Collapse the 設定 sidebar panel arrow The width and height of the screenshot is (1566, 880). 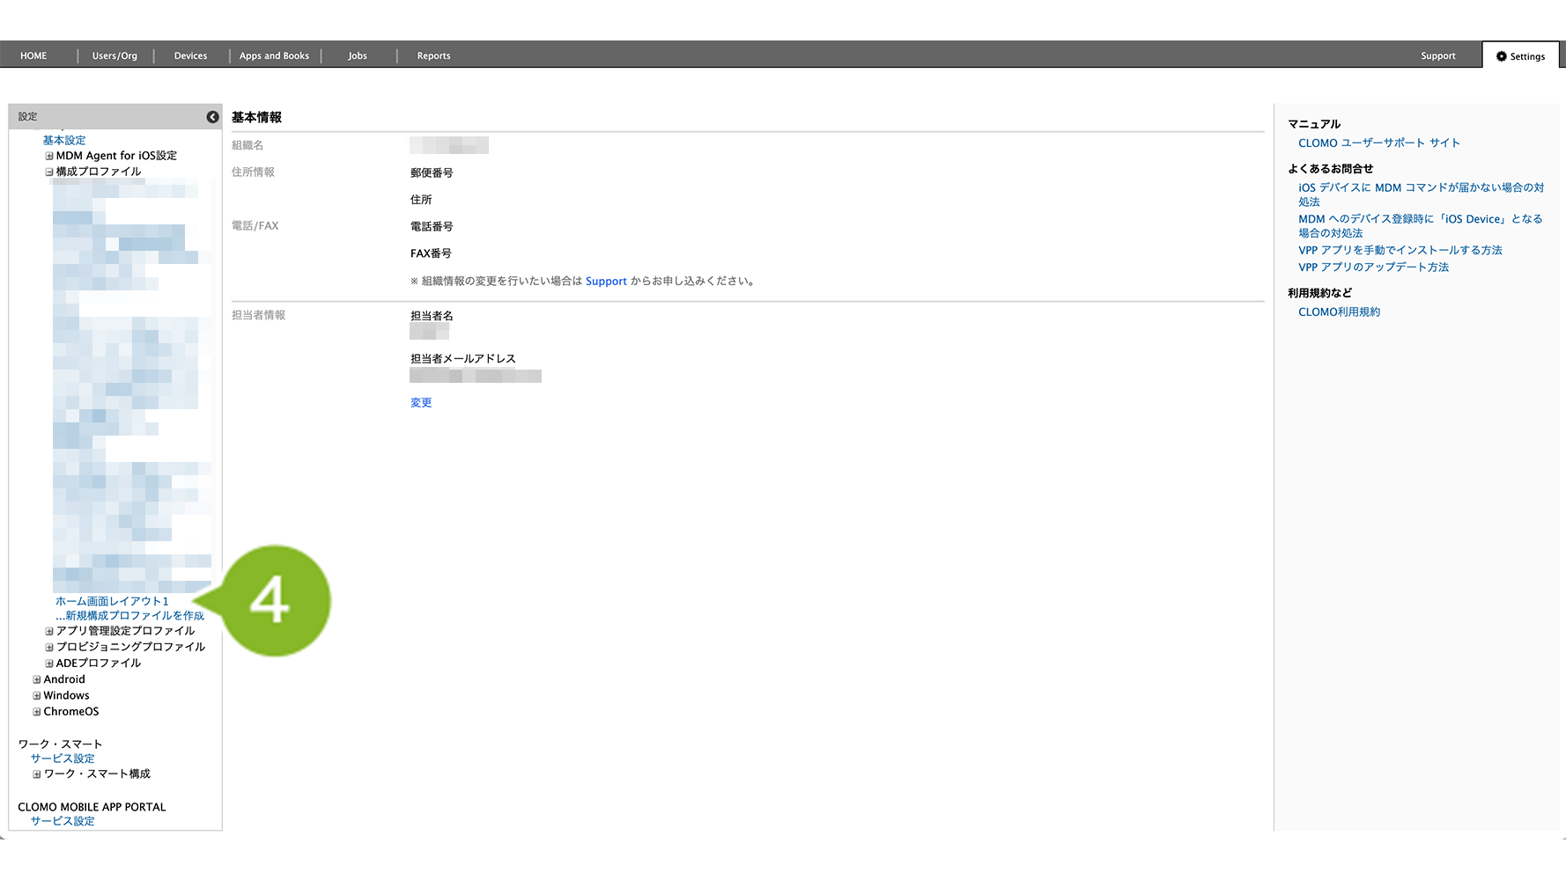212,117
